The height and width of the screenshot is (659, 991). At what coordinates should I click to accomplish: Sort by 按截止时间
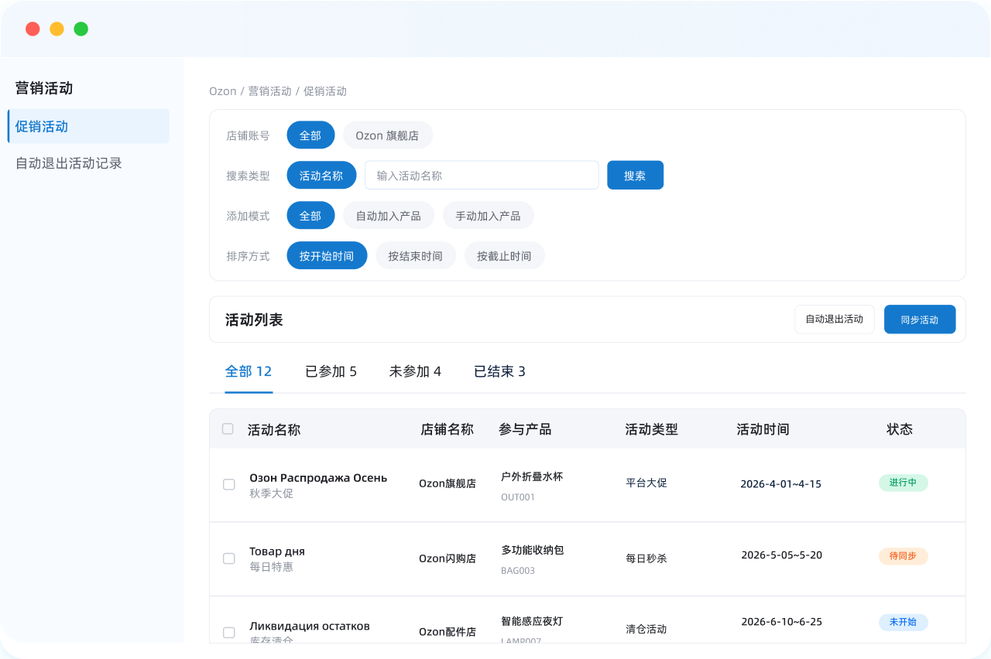[x=504, y=255]
